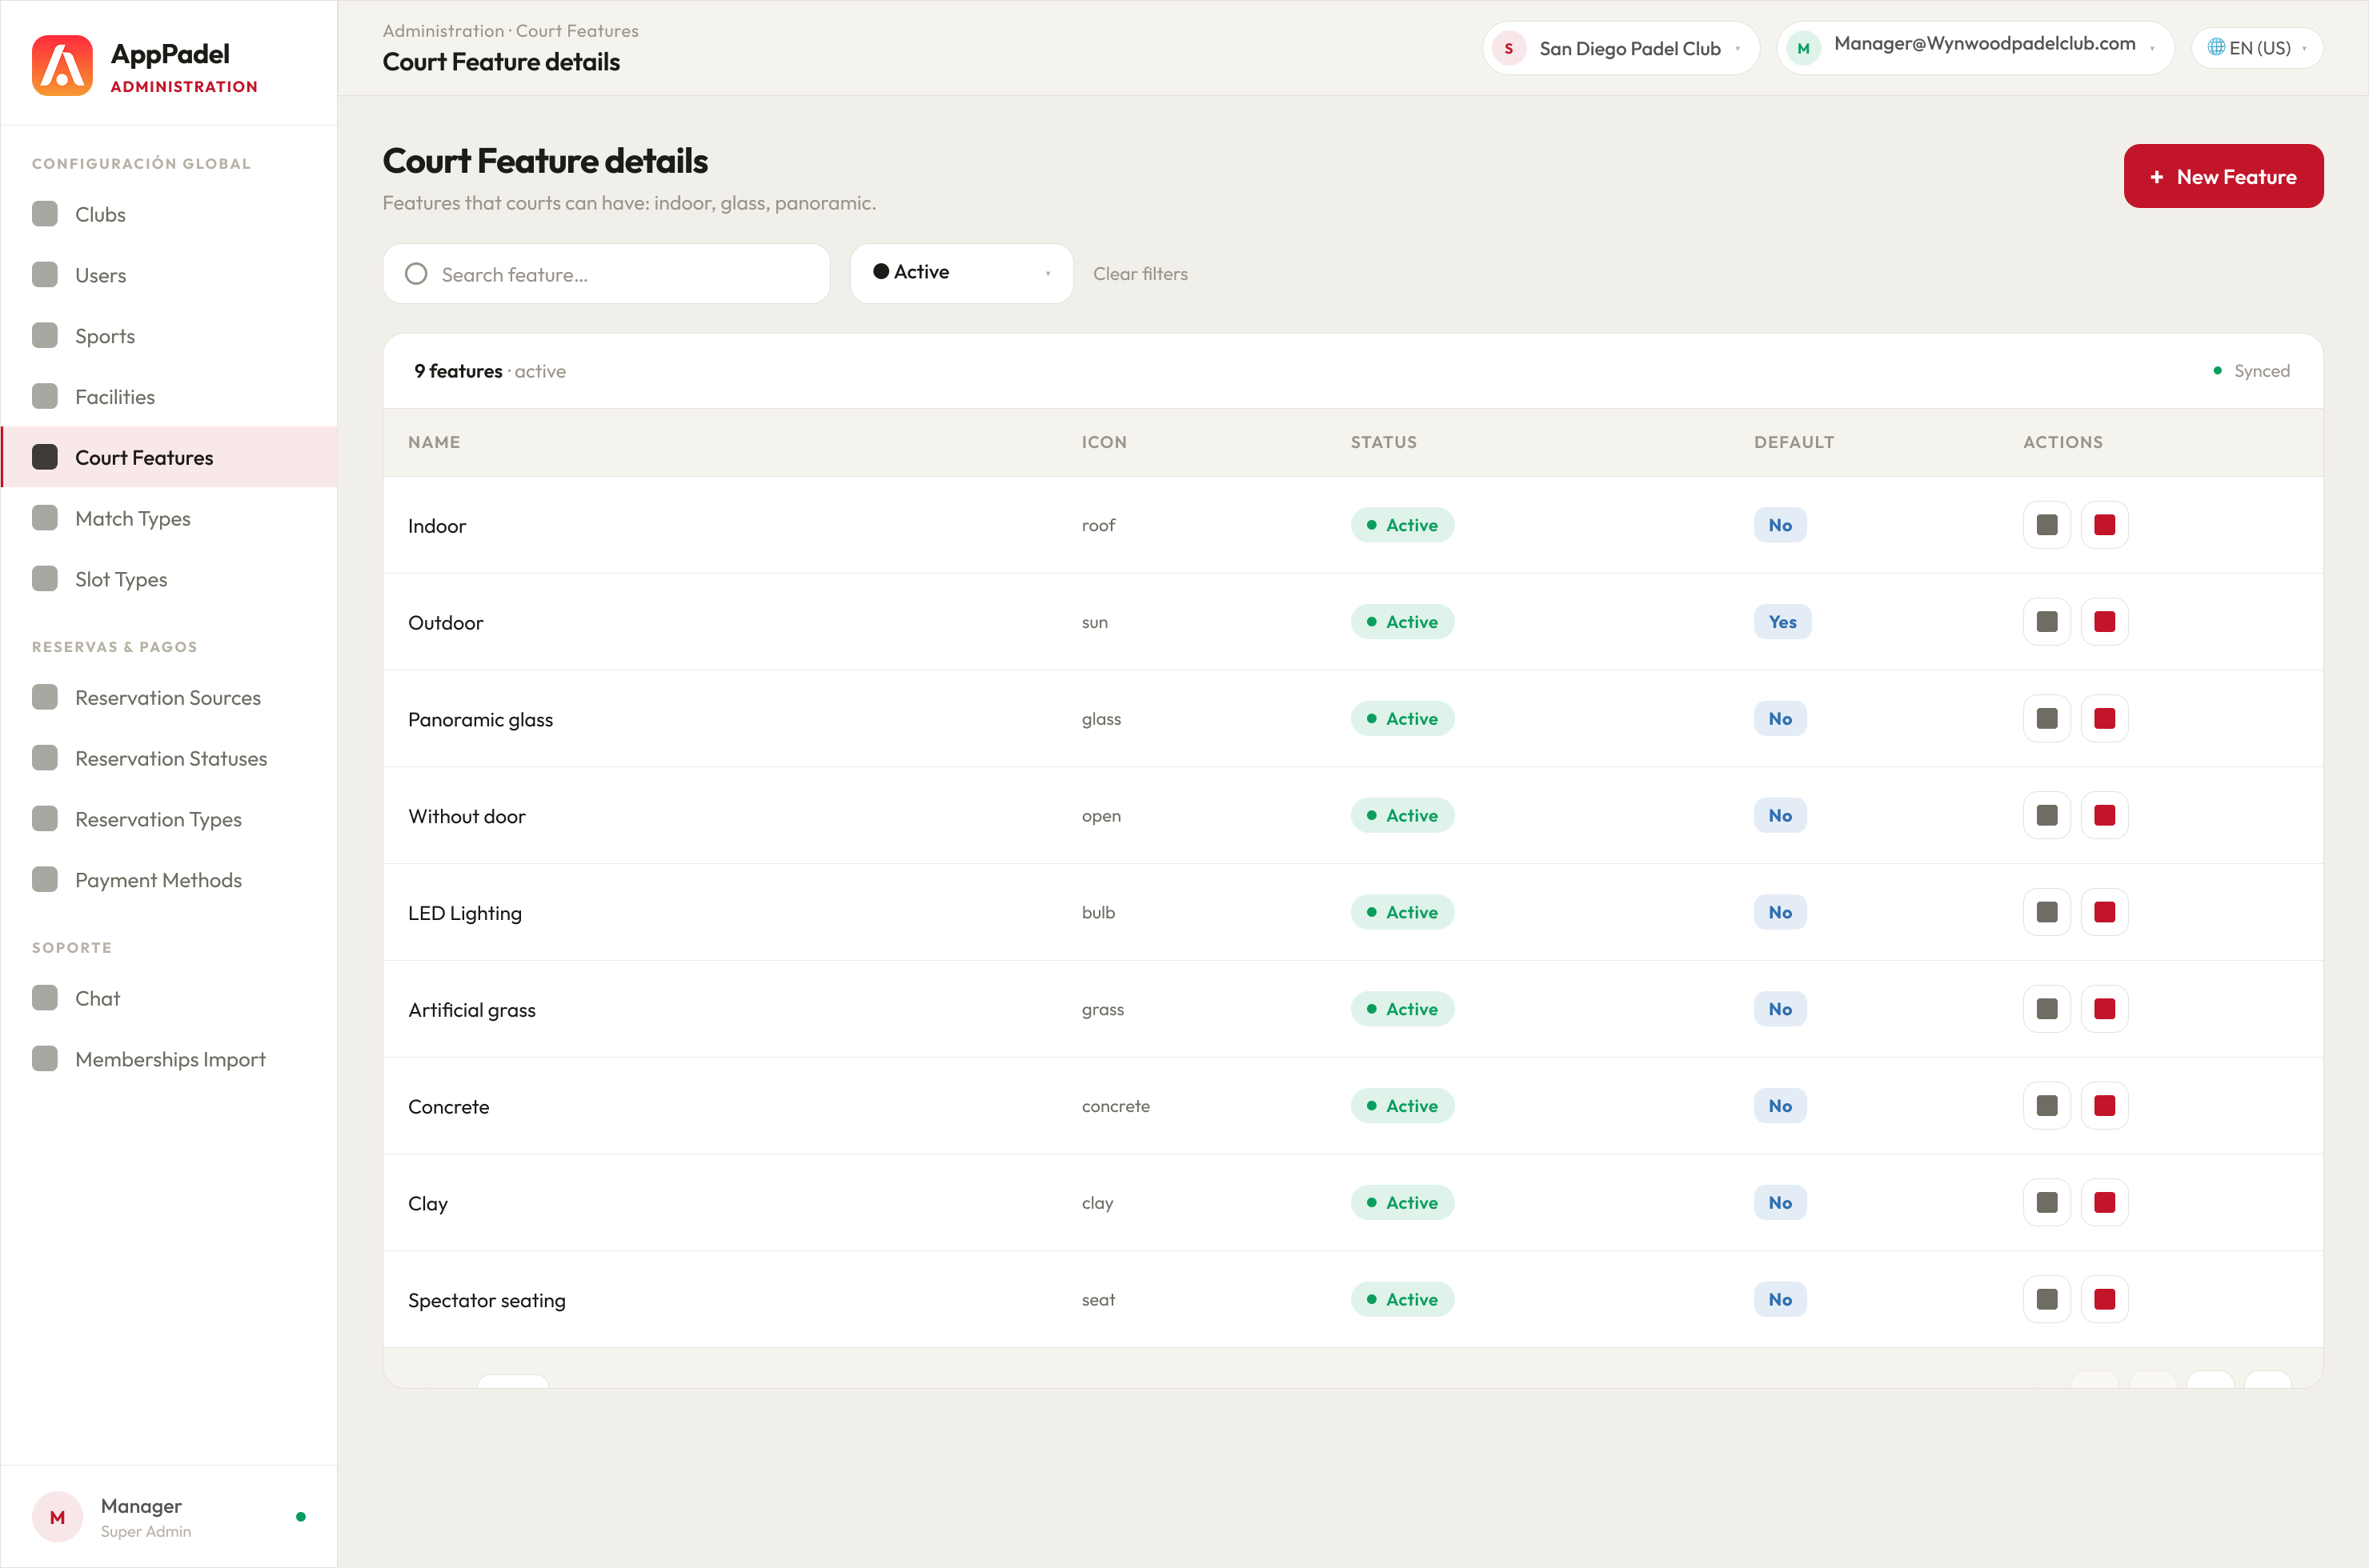The height and width of the screenshot is (1568, 2369).
Task: Click the M avatar beside the manager email
Action: [x=1804, y=48]
